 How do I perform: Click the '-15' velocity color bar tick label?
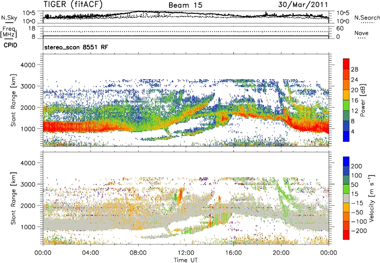[x=357, y=203]
